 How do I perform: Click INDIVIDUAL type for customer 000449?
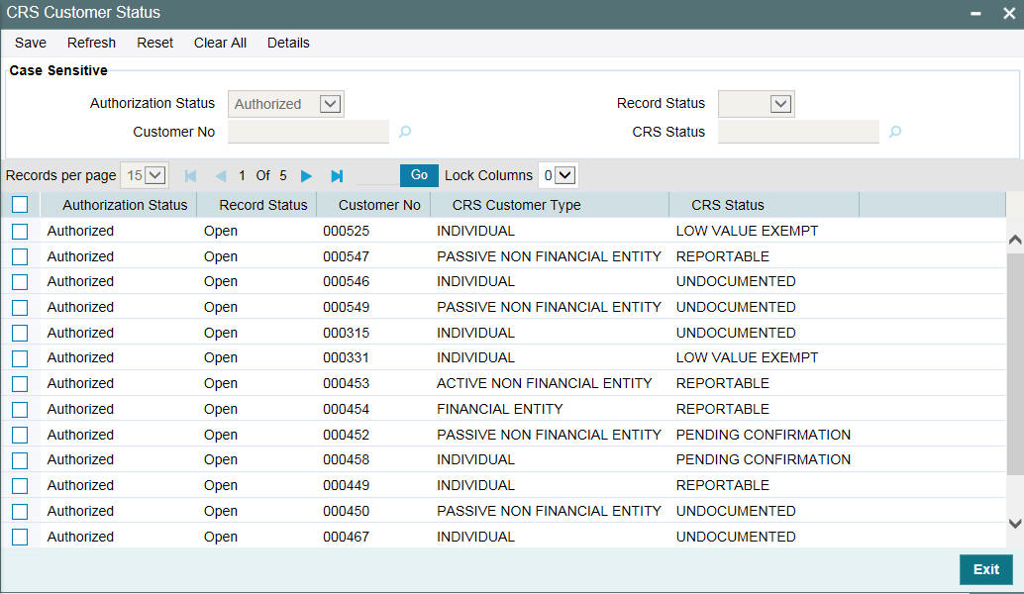click(475, 486)
